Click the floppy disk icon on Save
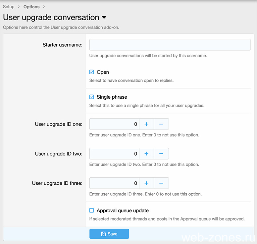 pos(103,234)
